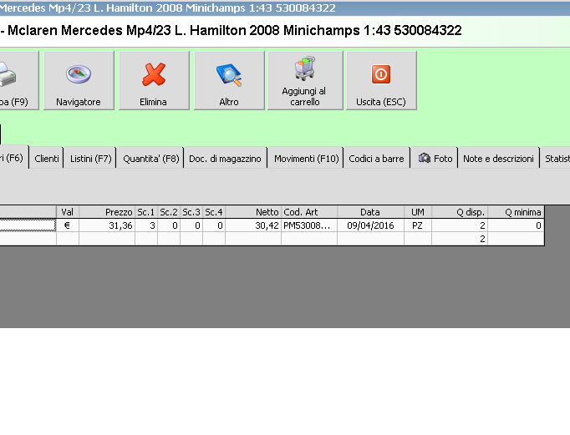Select the camera icon on the Foto tab
This screenshot has width=570, height=435.
425,159
